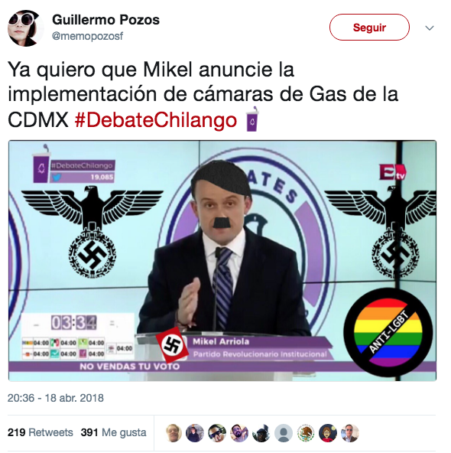
Task: Open third liker avatar with sunglasses
Action: pyautogui.click(x=217, y=433)
